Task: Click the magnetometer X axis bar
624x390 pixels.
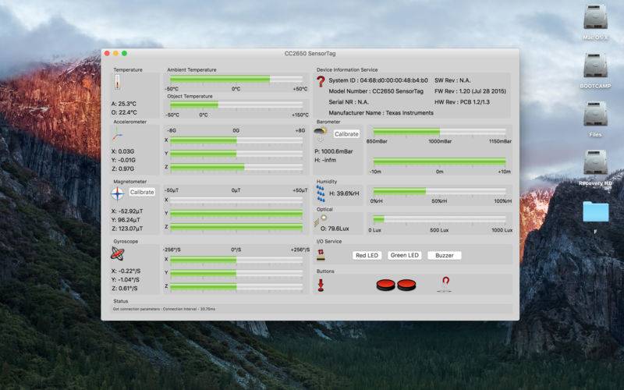Action: (x=236, y=200)
